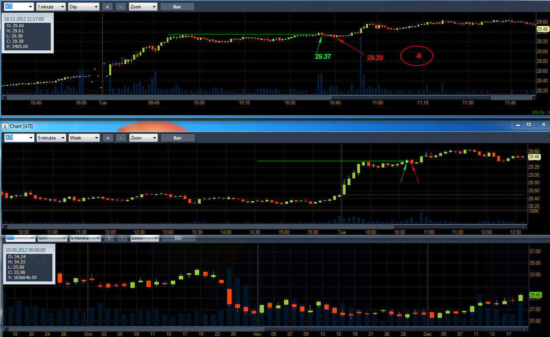The image size is (550, 337).
Task: Maximize the Chart [ATI] window
Action: pyautogui.click(x=529, y=125)
